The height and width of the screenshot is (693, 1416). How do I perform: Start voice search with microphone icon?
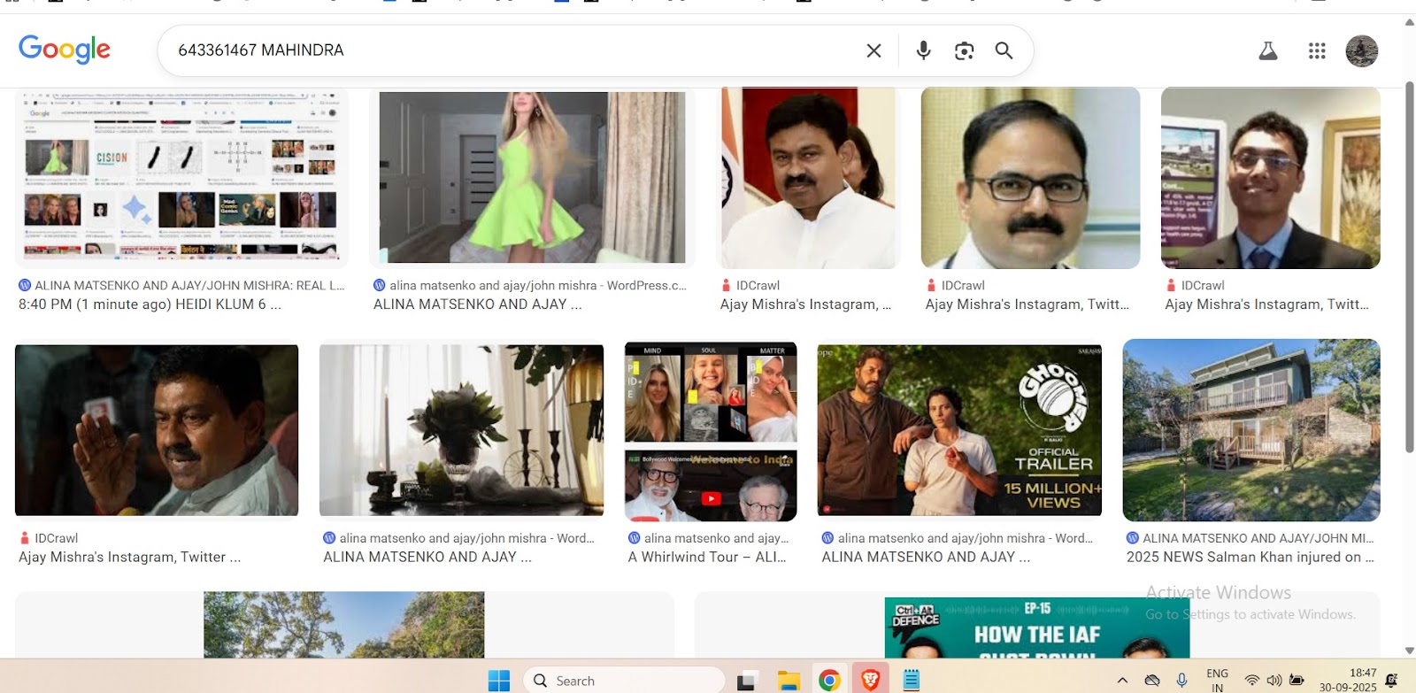point(923,50)
